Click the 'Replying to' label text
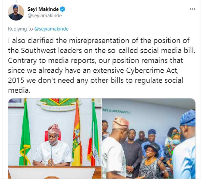 (x=20, y=29)
